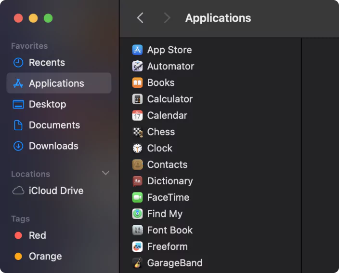Click the FaceTime app icon

coord(137,197)
